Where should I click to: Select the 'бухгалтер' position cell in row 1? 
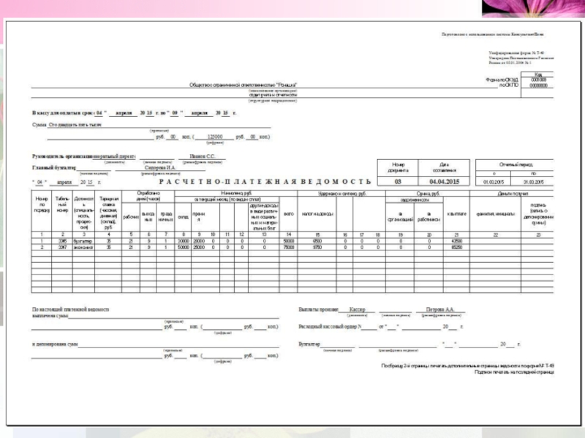coord(82,240)
